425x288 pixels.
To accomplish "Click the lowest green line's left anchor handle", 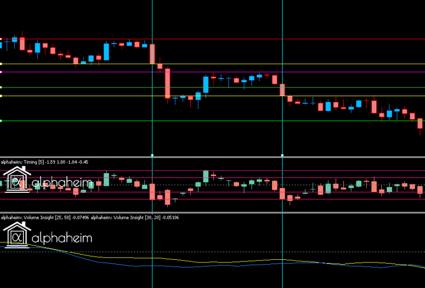I will tap(1, 121).
